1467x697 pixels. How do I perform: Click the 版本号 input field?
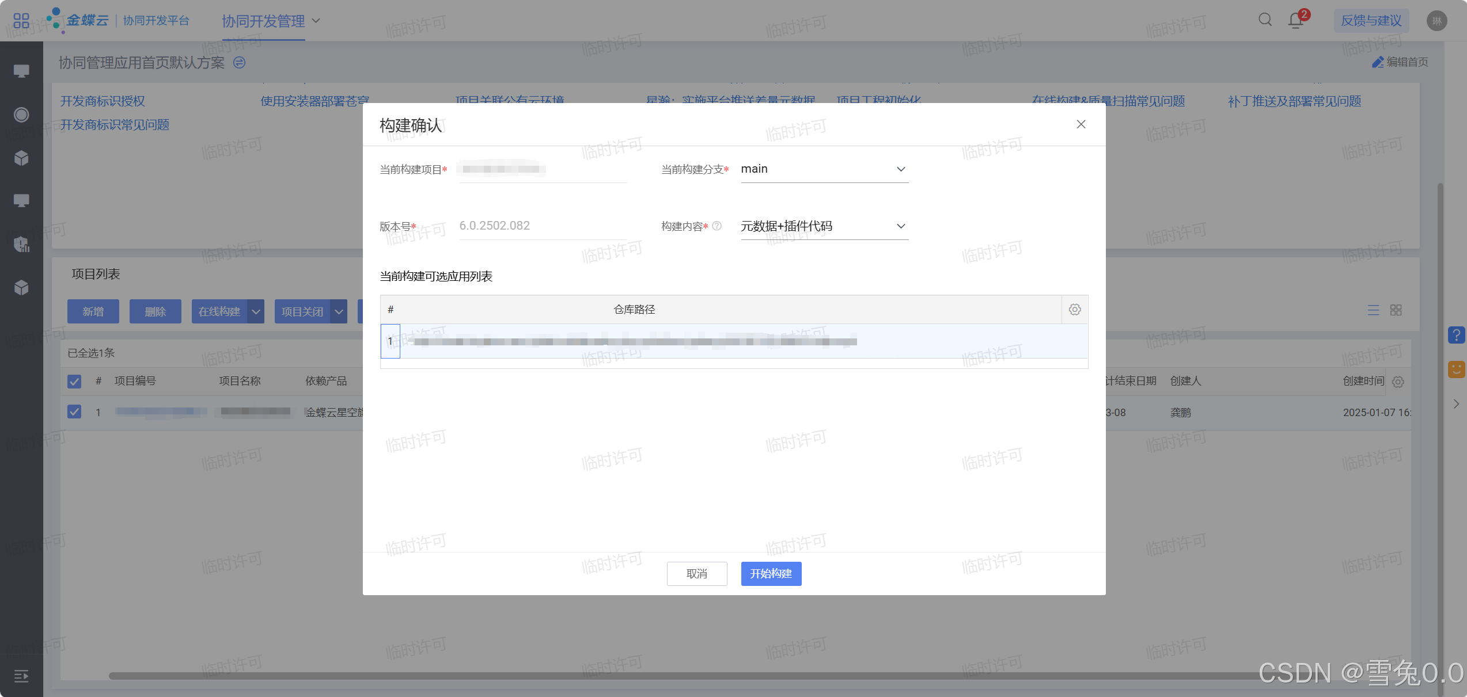(x=543, y=226)
